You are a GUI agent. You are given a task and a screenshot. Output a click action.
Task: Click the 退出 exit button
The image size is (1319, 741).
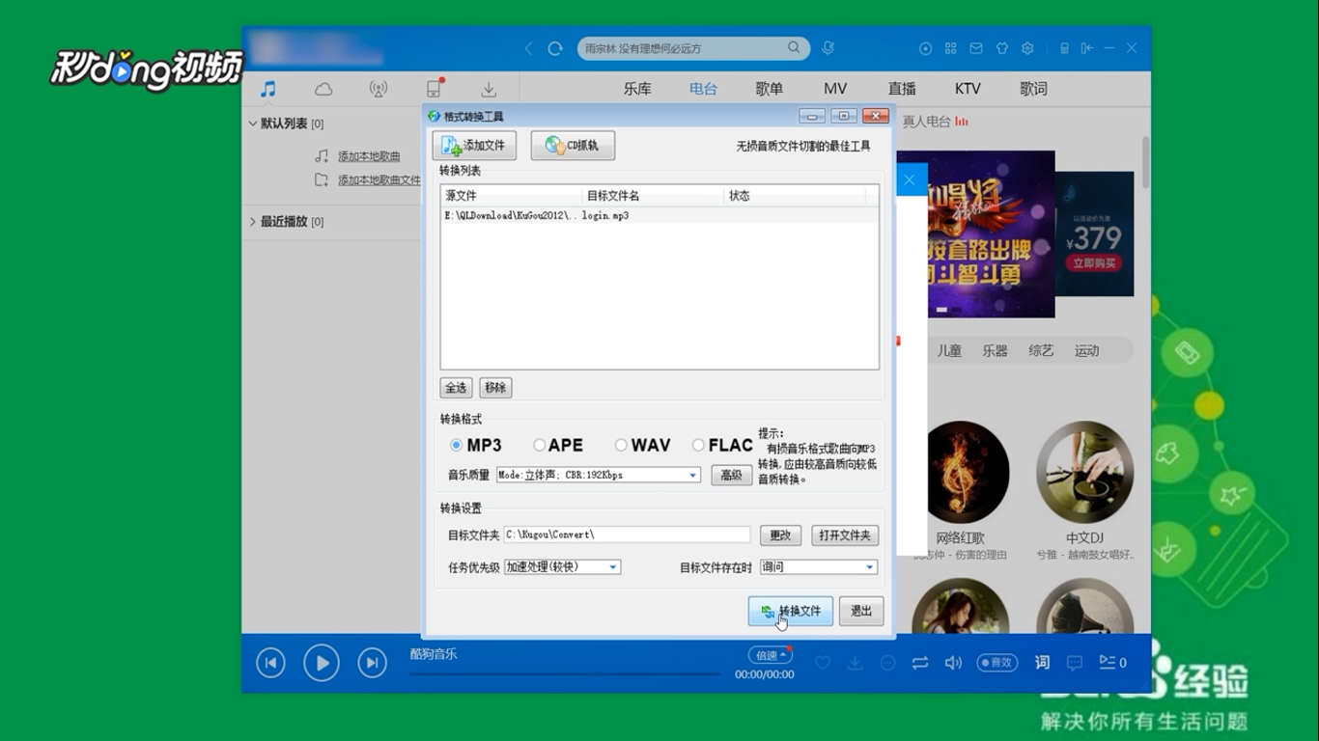point(861,611)
